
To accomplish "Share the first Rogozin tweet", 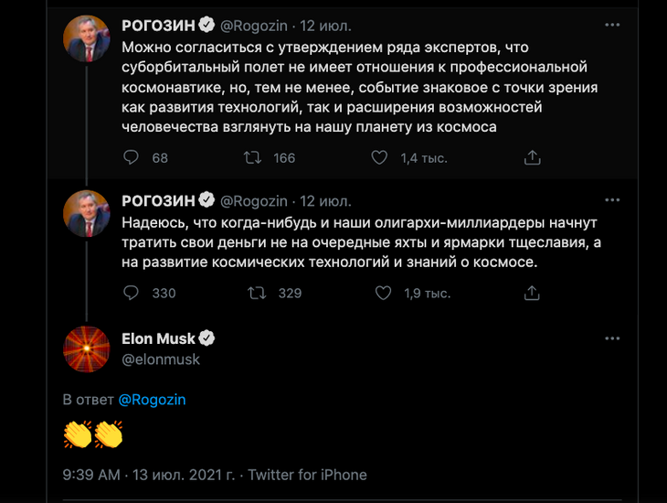I will [x=532, y=157].
